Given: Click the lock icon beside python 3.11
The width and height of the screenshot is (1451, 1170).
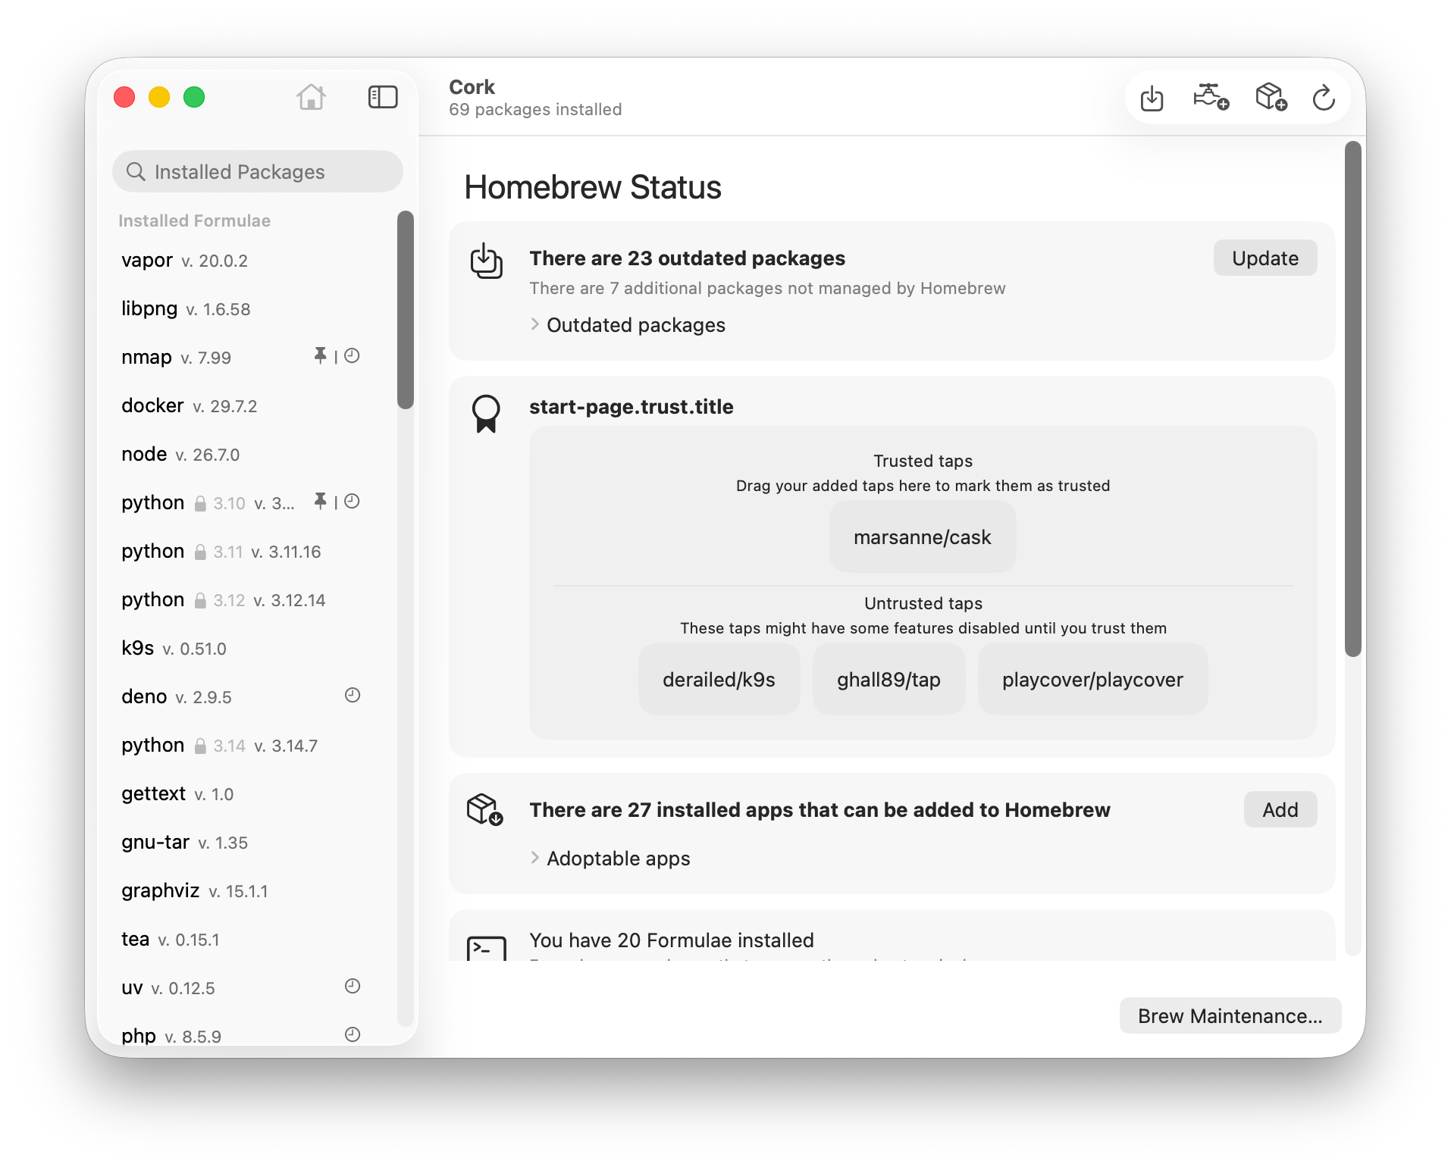Looking at the screenshot, I should [x=200, y=552].
